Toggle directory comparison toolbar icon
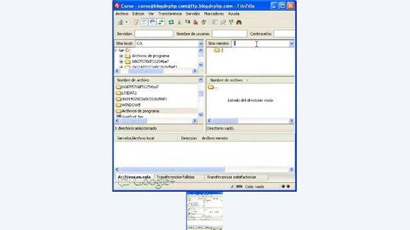Screen dimensions: 410x230 point(223,22)
